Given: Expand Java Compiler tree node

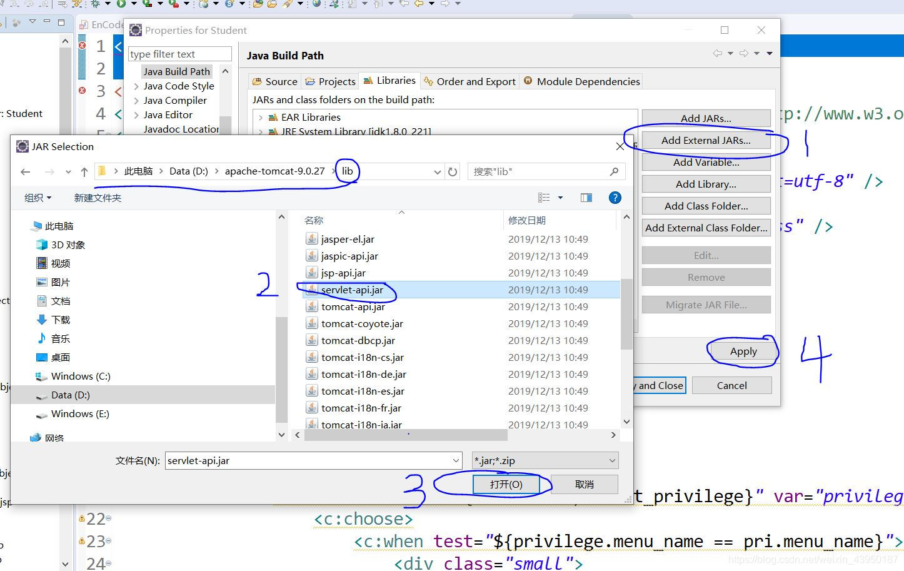Looking at the screenshot, I should (x=136, y=101).
